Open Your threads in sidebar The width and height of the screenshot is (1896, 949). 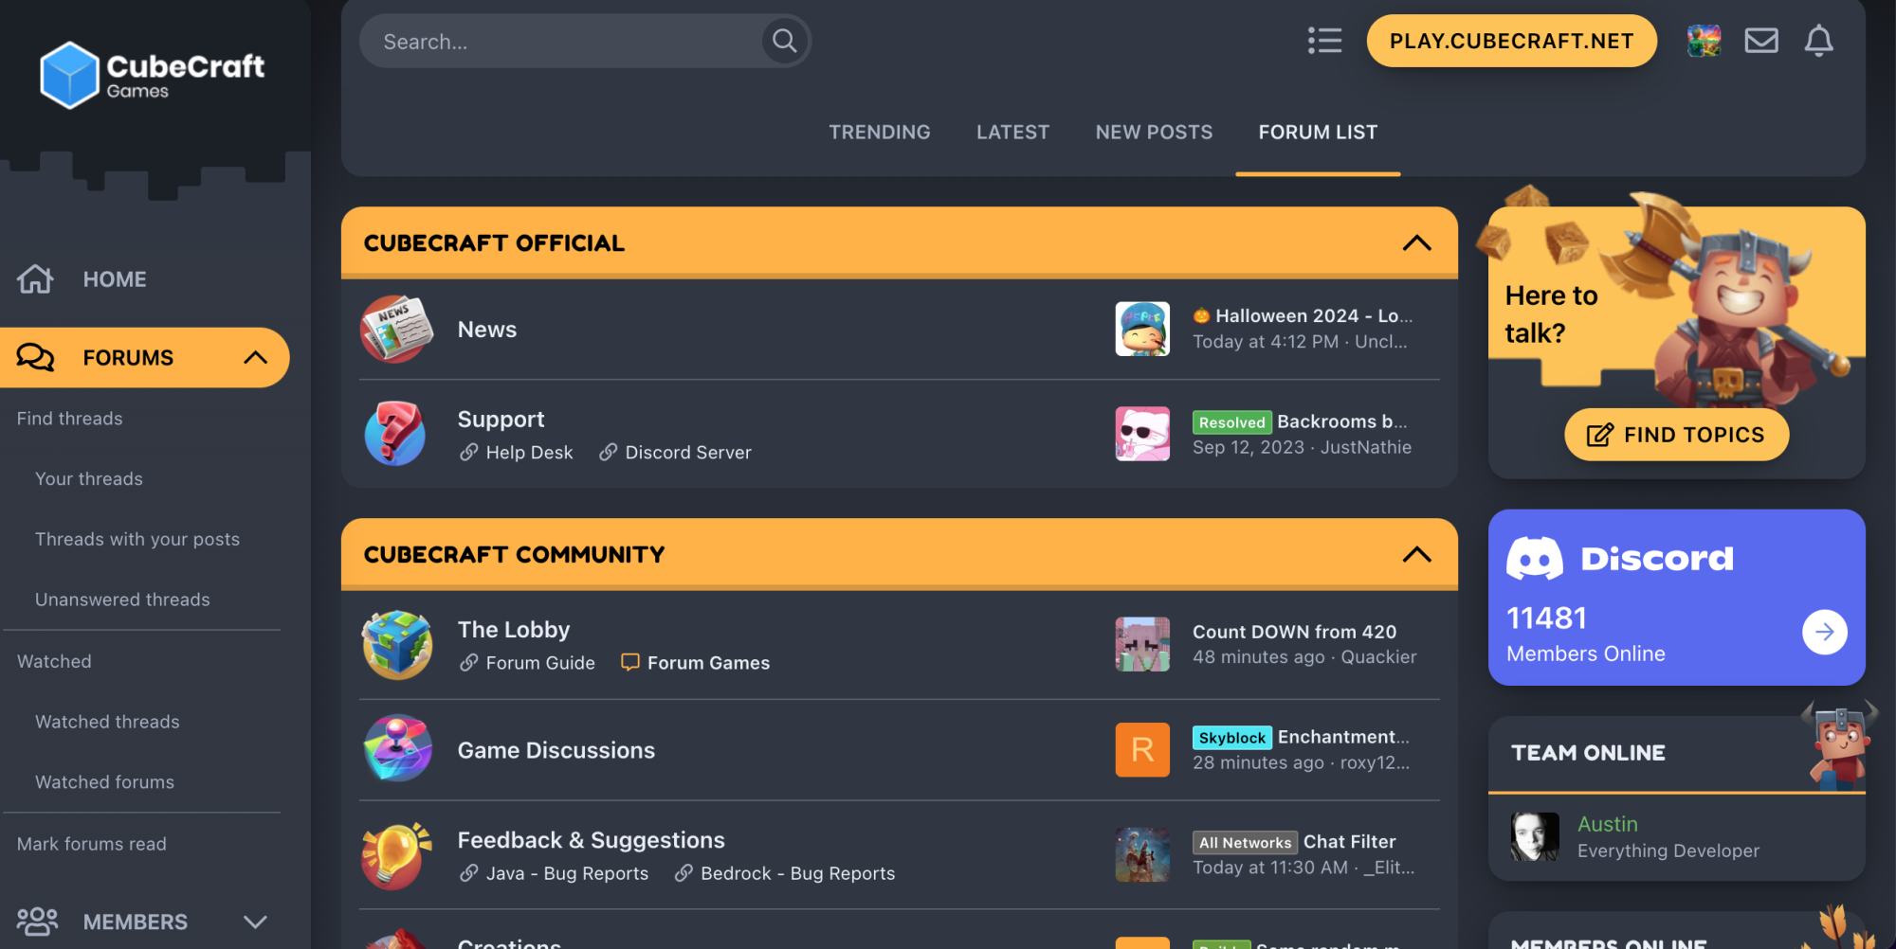click(89, 479)
